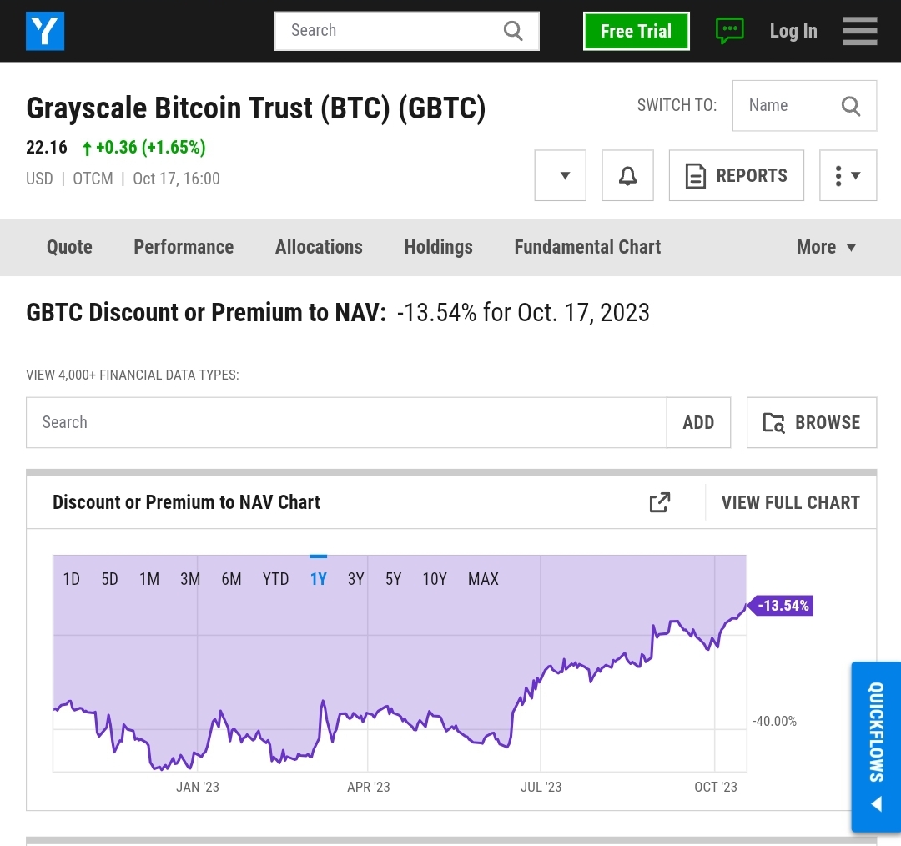Click the magnifier icon in top search bar
901x846 pixels.
coord(512,31)
